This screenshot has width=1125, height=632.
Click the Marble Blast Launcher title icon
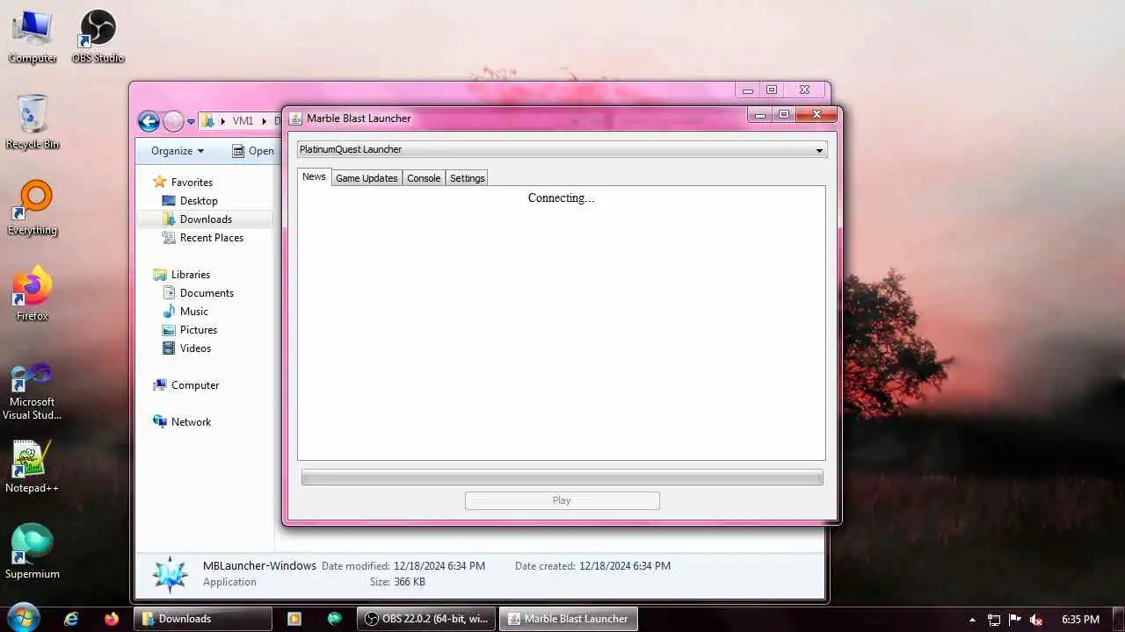point(296,118)
